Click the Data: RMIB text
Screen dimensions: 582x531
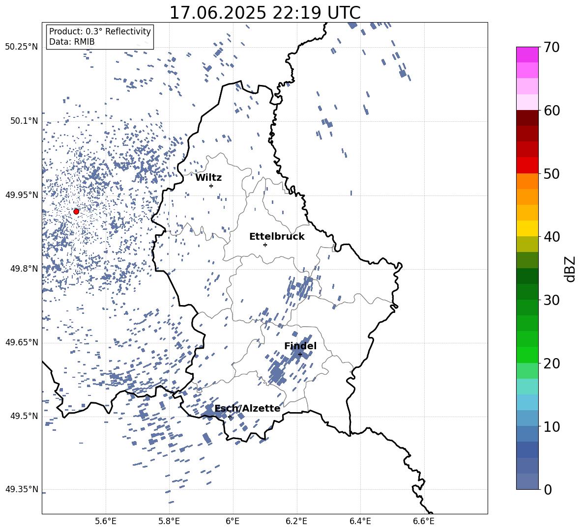click(72, 42)
